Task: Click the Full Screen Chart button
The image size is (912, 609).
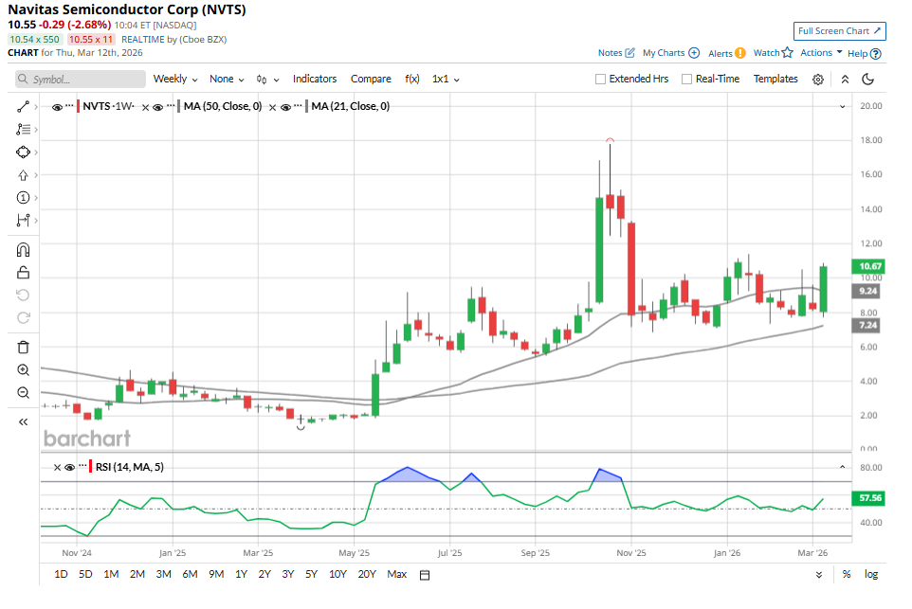Action: click(x=839, y=31)
